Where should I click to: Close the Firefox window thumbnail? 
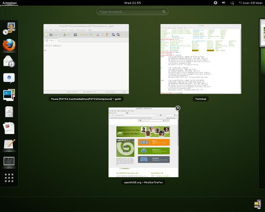coord(178,108)
